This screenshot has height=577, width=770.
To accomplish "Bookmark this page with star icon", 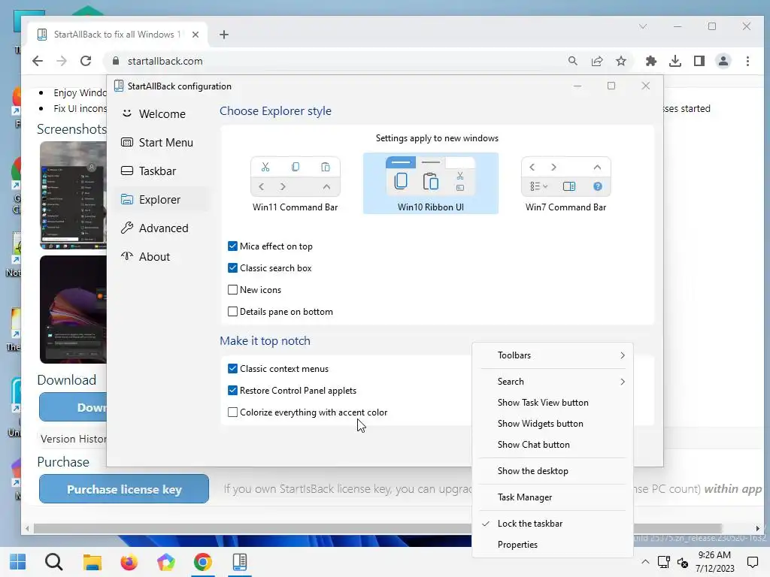I will pyautogui.click(x=621, y=61).
